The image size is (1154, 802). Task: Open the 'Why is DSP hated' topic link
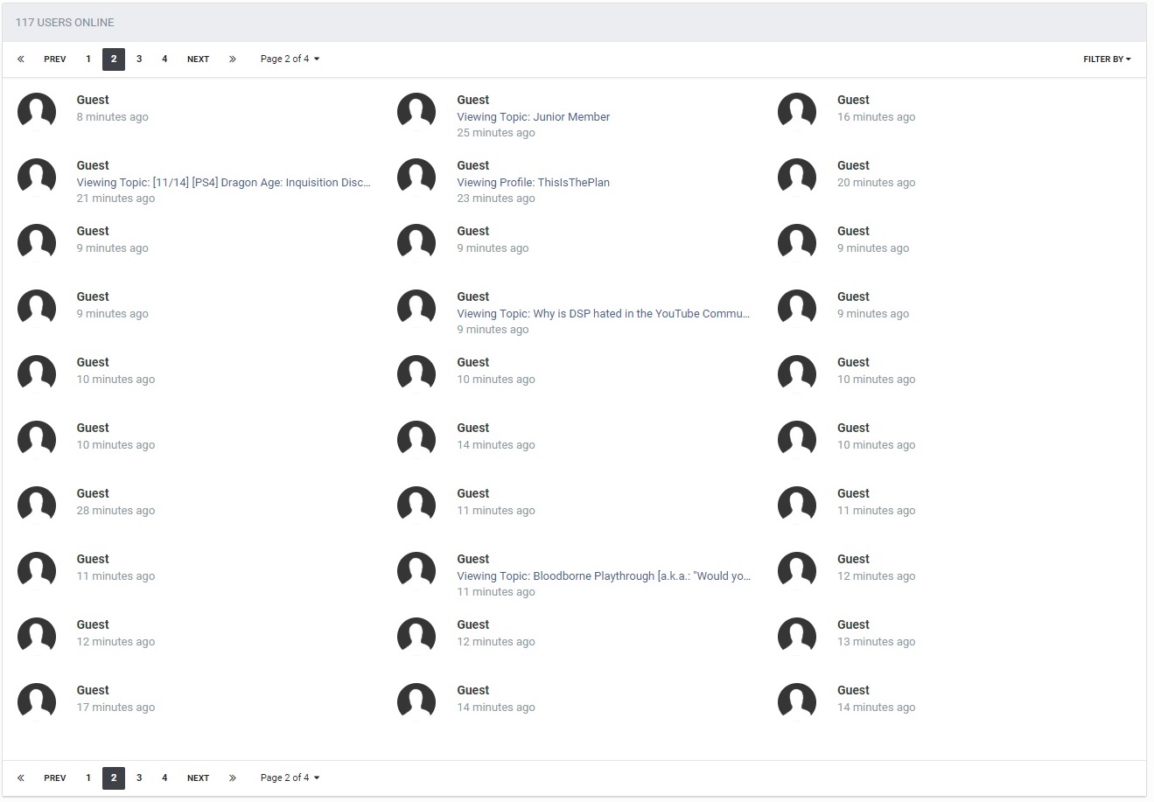click(x=604, y=314)
